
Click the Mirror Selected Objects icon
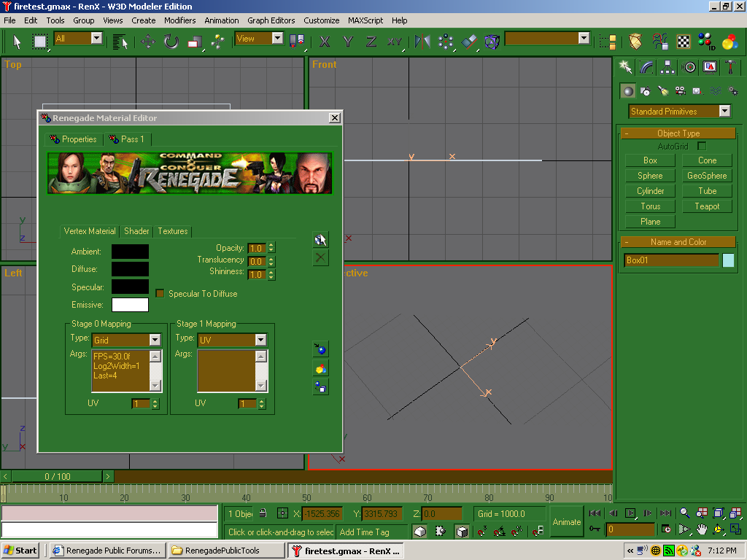422,42
